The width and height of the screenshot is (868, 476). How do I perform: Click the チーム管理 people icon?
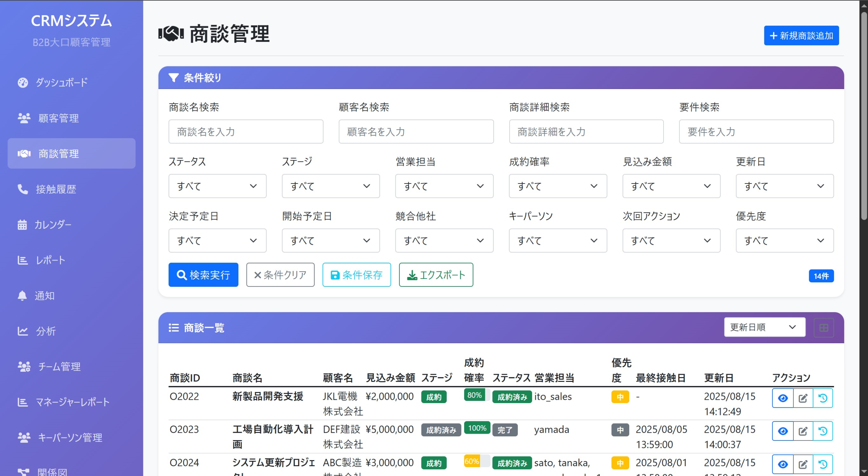24,367
